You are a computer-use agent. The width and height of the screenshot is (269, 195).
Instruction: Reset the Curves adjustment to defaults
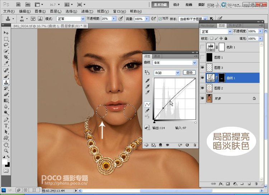click(187, 145)
